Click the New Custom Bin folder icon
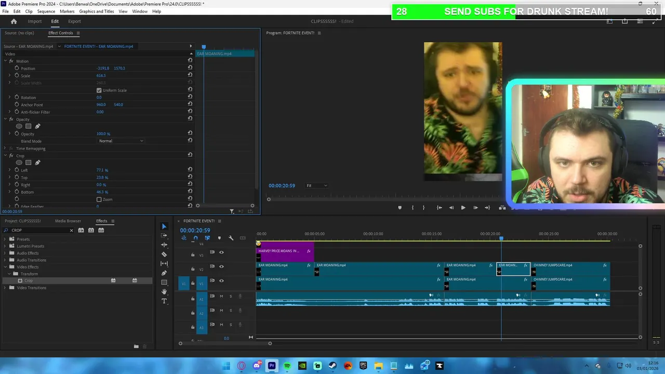Viewport: 665px width, 374px height. (136, 346)
